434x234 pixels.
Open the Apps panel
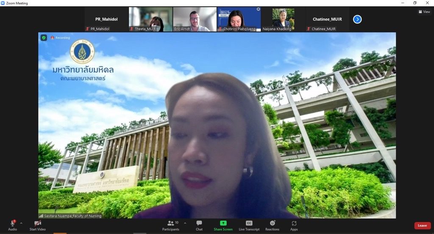click(x=294, y=223)
